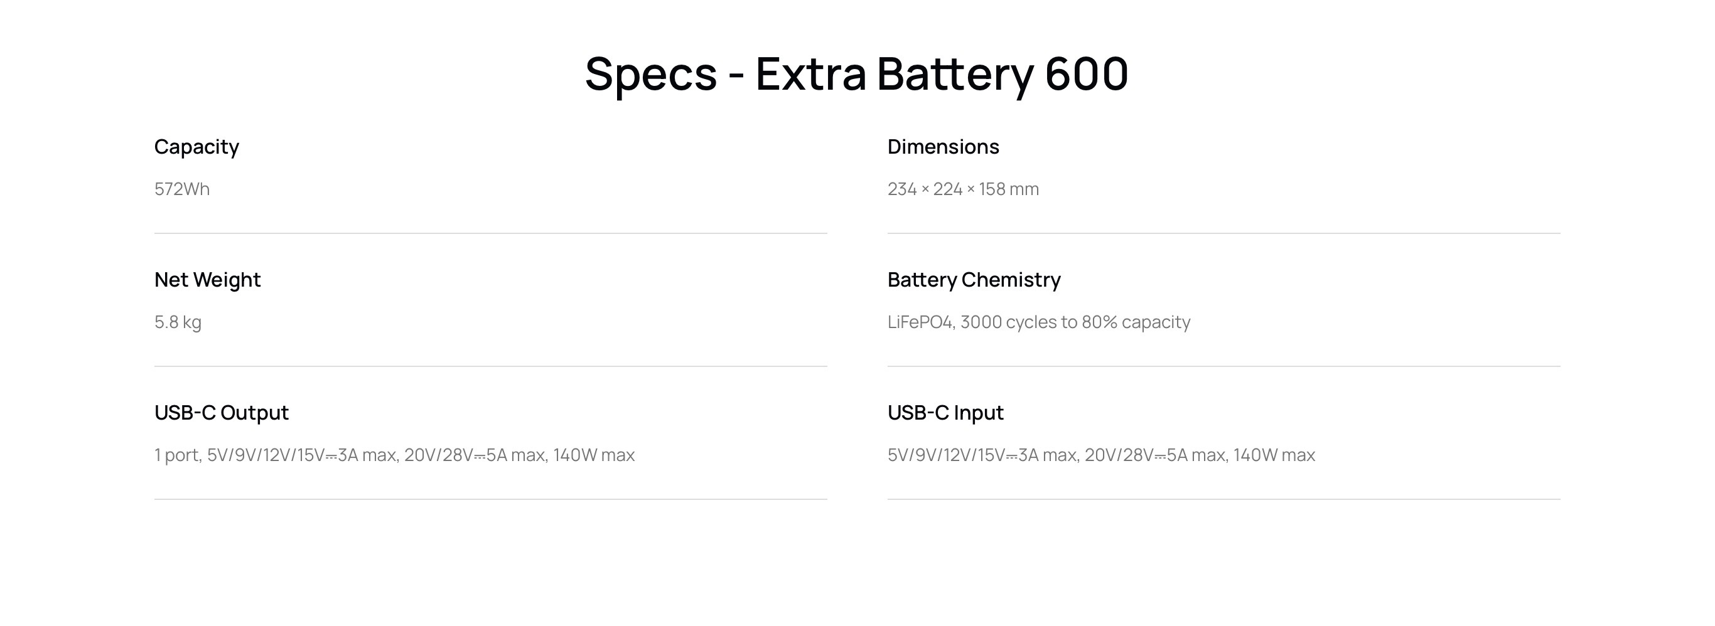Select the 234 × 224 × 158 mm value
The height and width of the screenshot is (626, 1715).
coord(963,189)
